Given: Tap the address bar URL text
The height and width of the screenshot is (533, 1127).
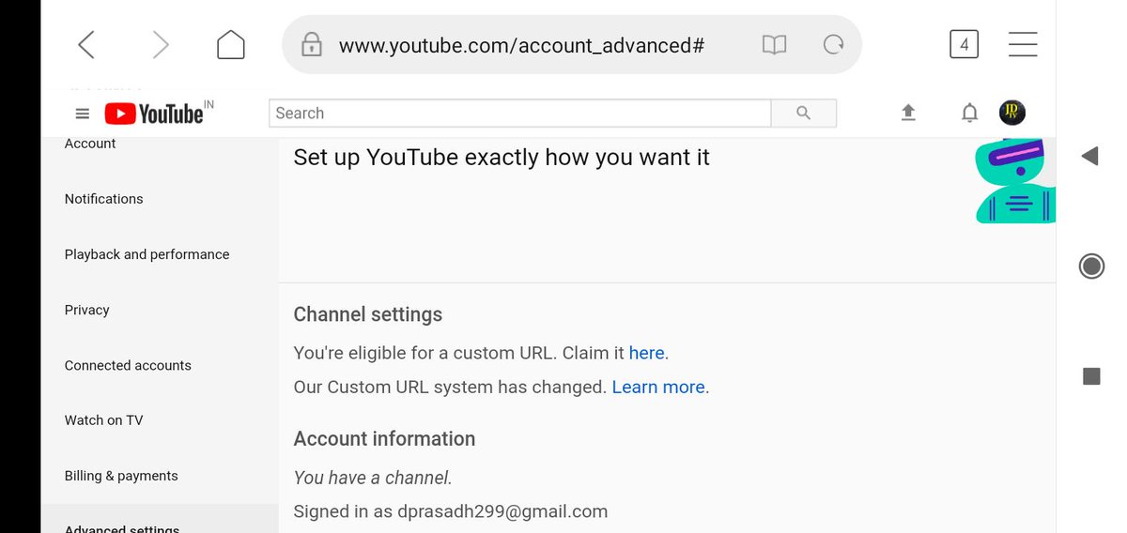Looking at the screenshot, I should pos(521,45).
